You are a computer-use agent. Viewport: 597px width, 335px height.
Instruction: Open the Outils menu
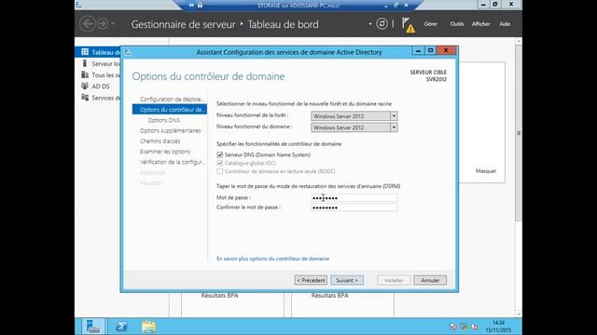(457, 24)
